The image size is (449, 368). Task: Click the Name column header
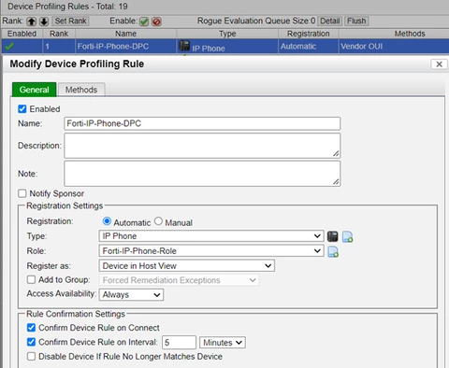(x=126, y=34)
